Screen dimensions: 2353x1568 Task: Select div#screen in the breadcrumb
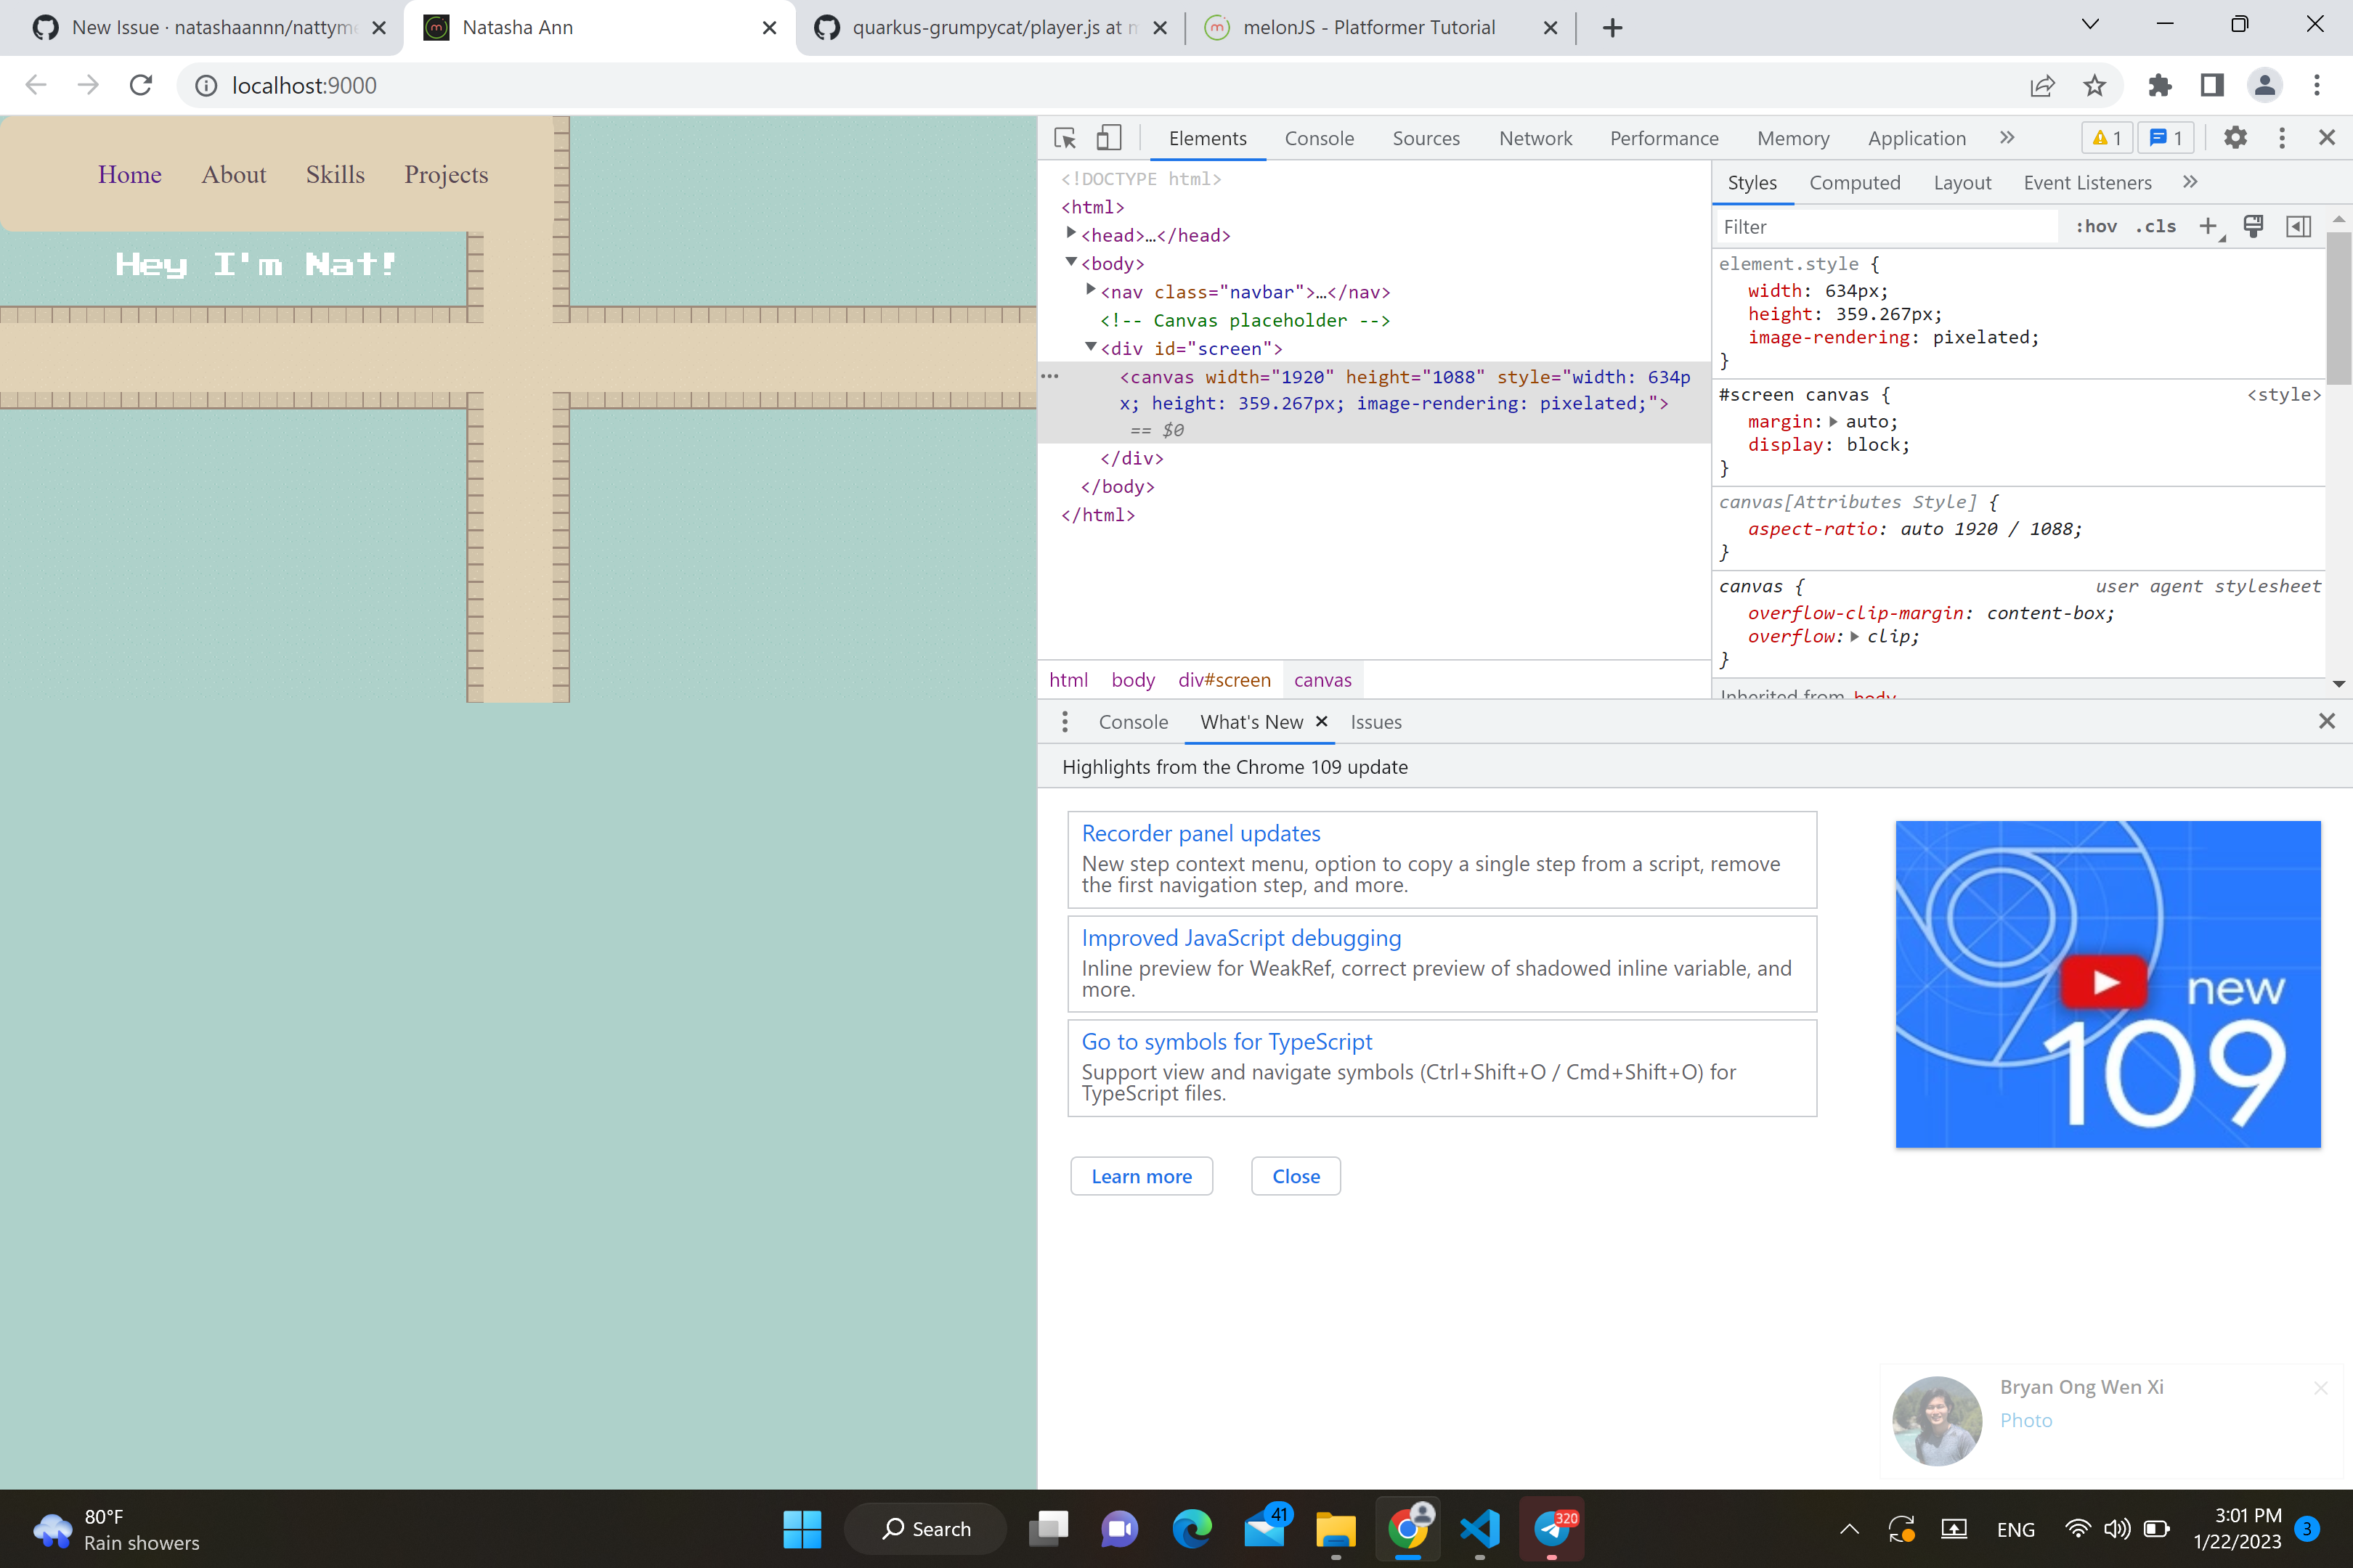click(x=1224, y=680)
